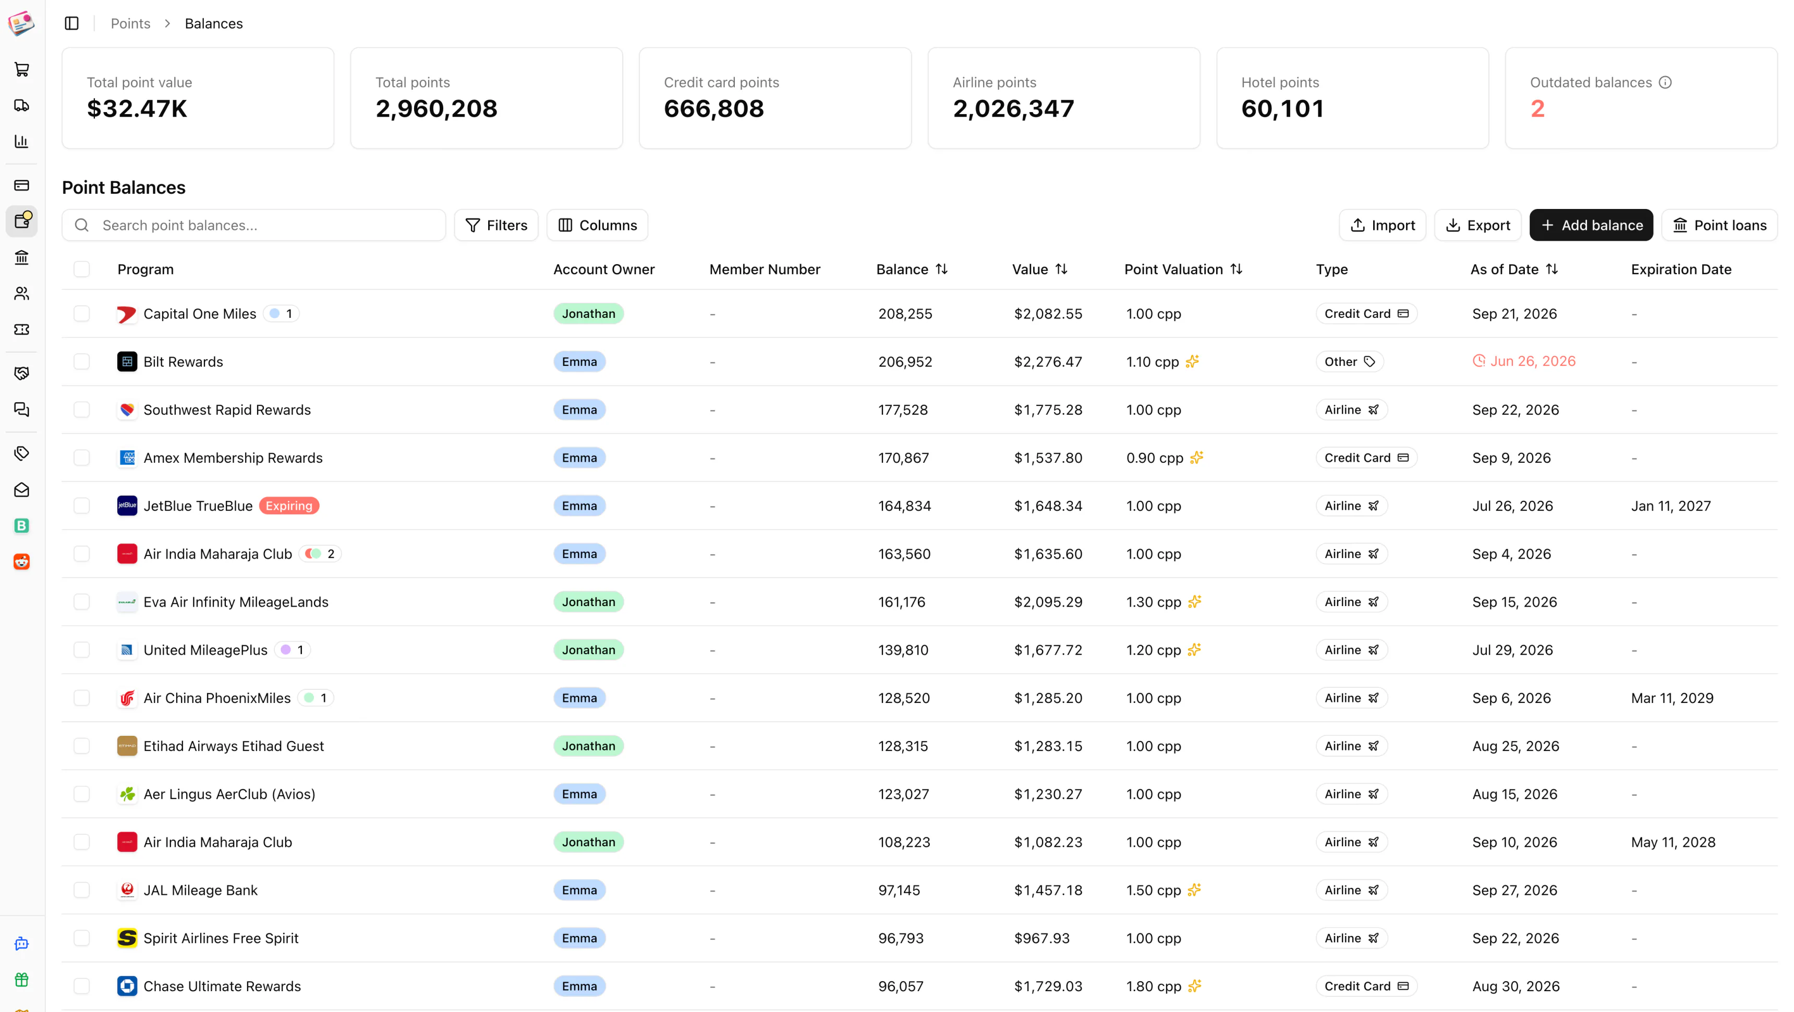
Task: Open the people/users sidebar icon
Action: 21,294
